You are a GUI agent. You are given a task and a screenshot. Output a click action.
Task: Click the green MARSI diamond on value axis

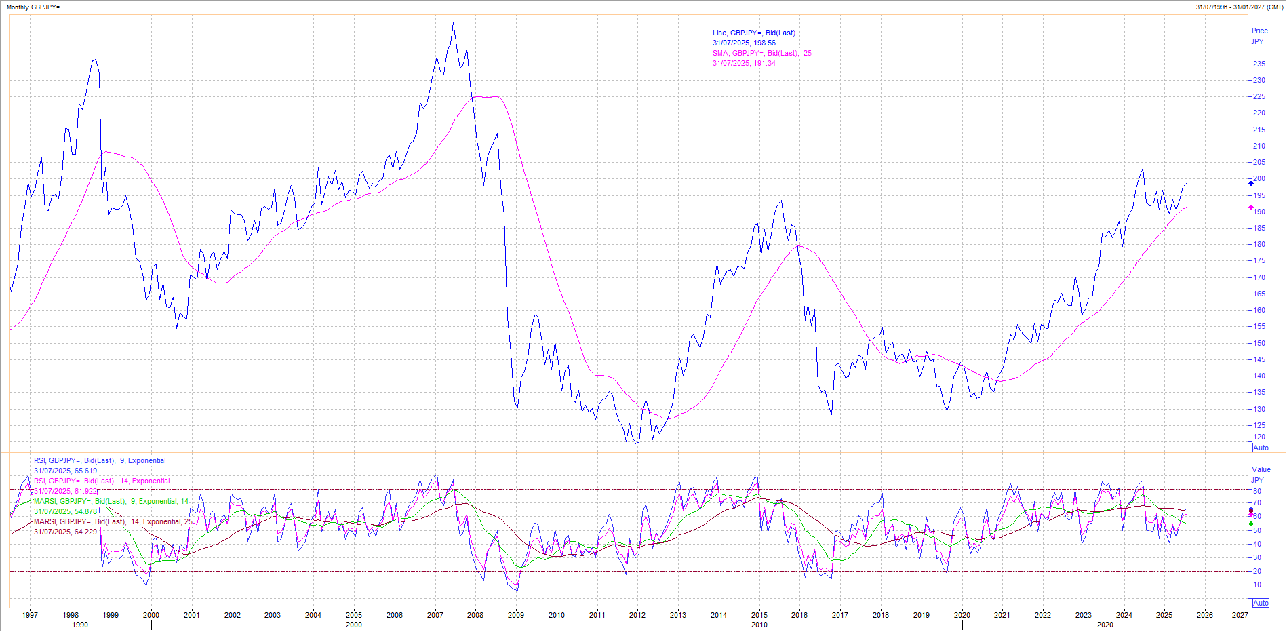point(1251,524)
